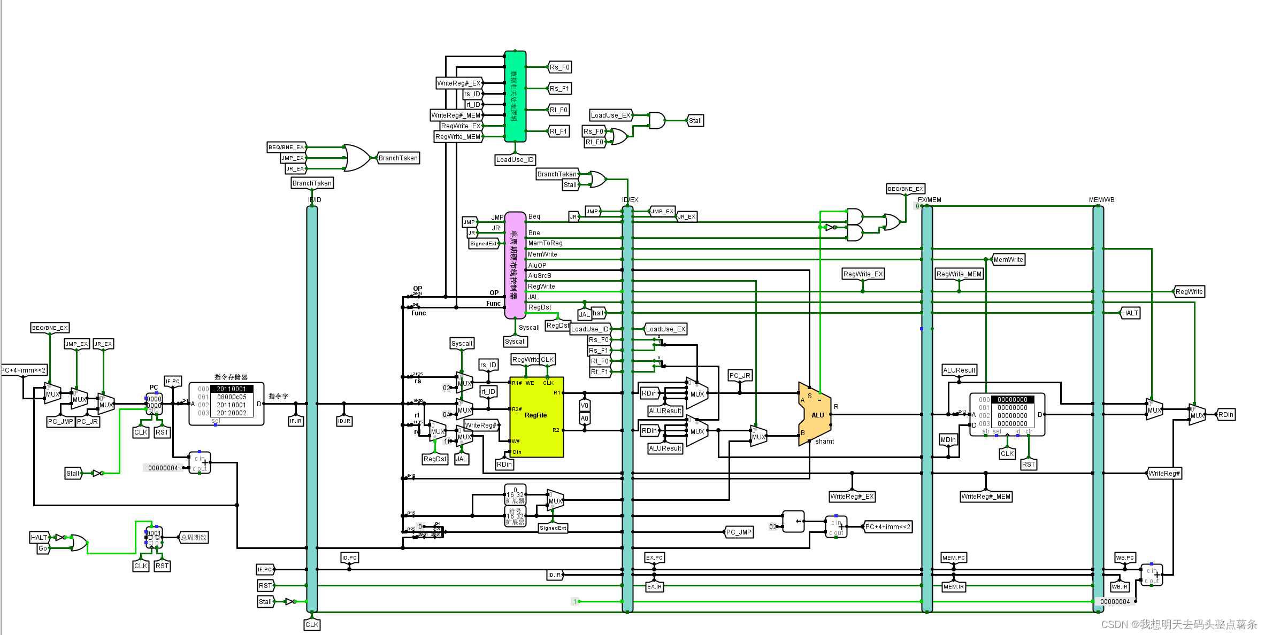1265x635 pixels.
Task: Click the yellow RegFile block
Action: click(x=536, y=417)
